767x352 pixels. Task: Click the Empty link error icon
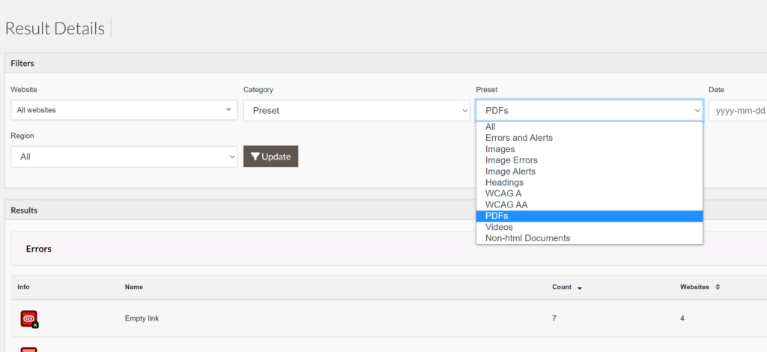pos(29,319)
